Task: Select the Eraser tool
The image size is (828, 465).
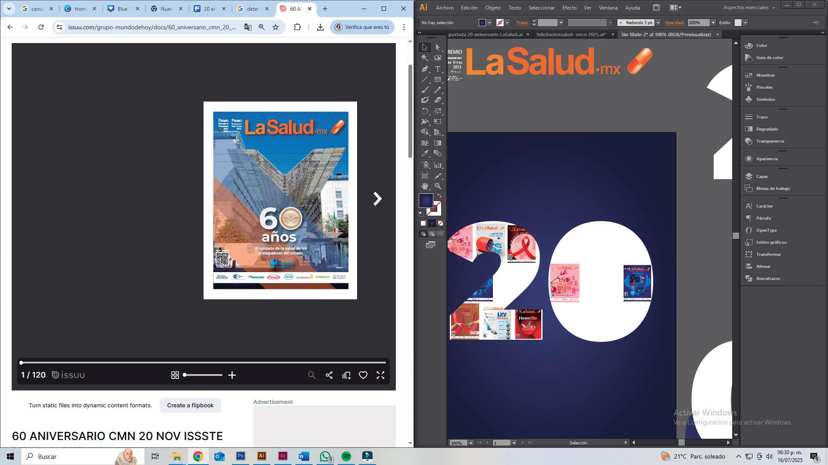Action: coord(438,100)
